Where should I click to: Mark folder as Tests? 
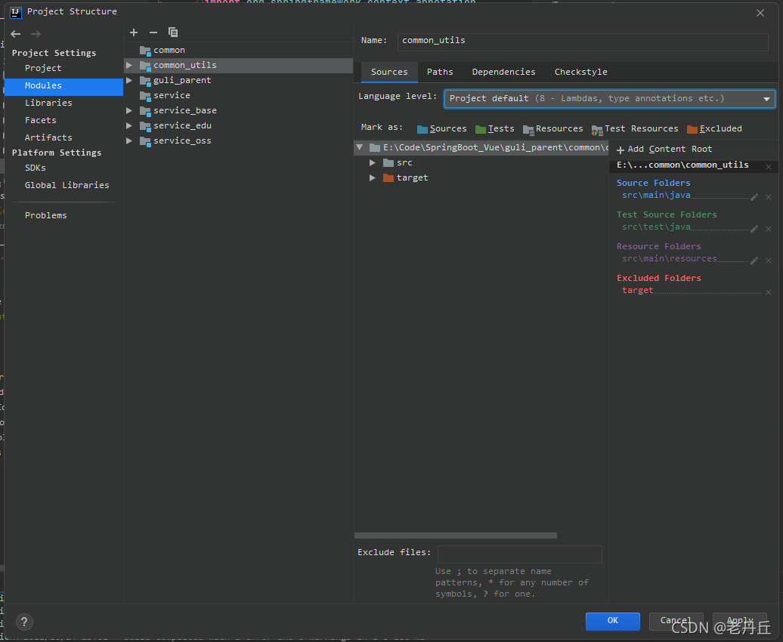495,129
